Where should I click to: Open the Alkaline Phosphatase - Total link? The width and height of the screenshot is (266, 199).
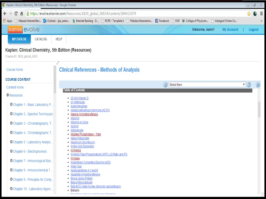coord(86,134)
